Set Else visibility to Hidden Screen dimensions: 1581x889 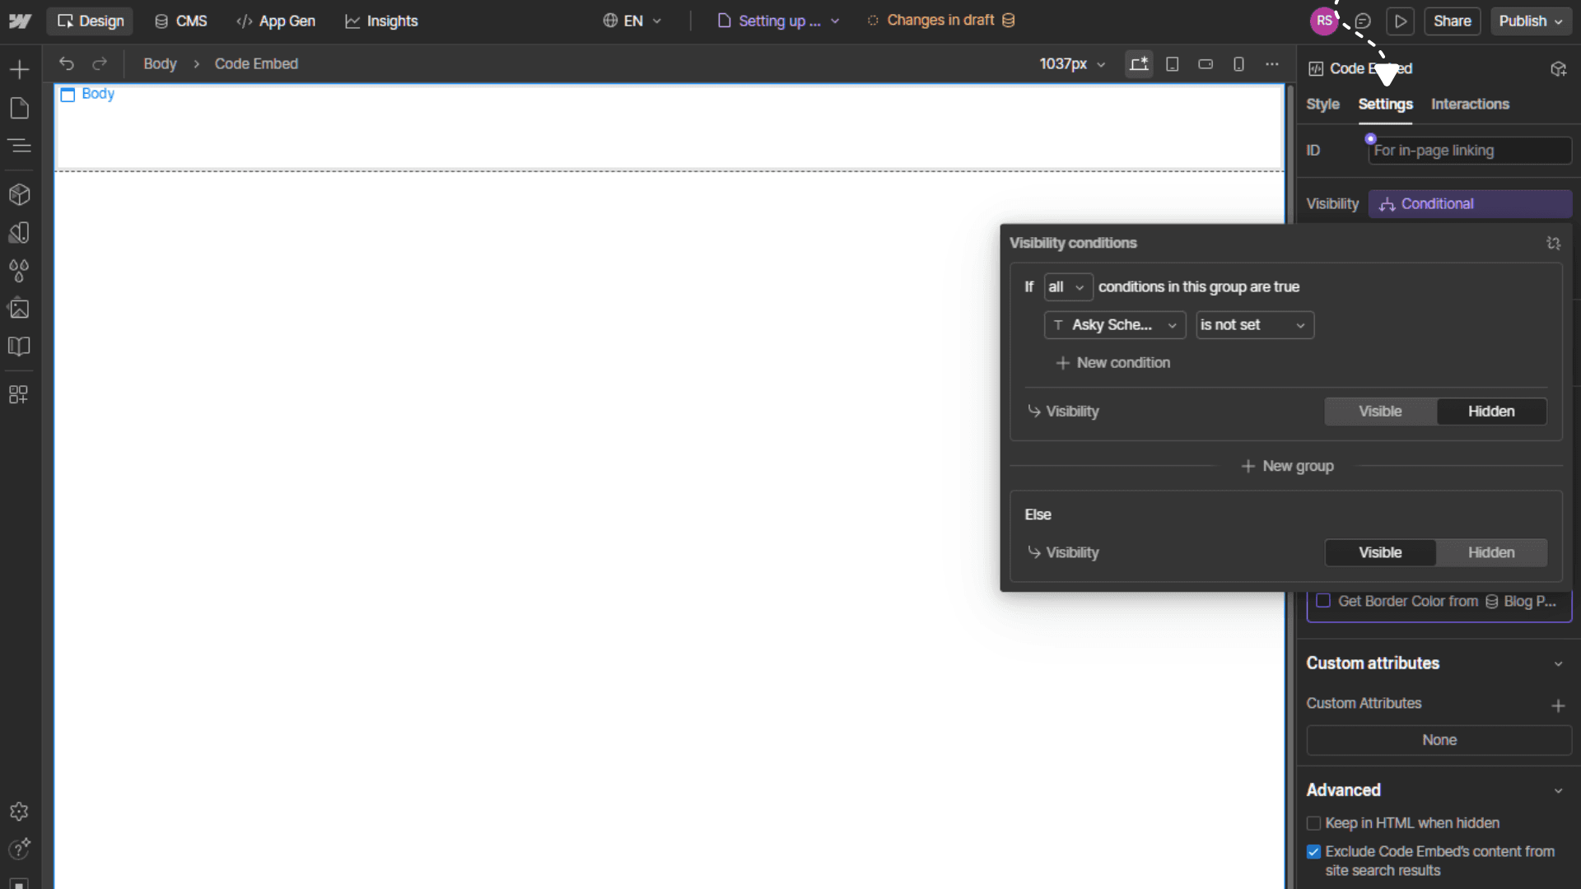click(x=1491, y=552)
